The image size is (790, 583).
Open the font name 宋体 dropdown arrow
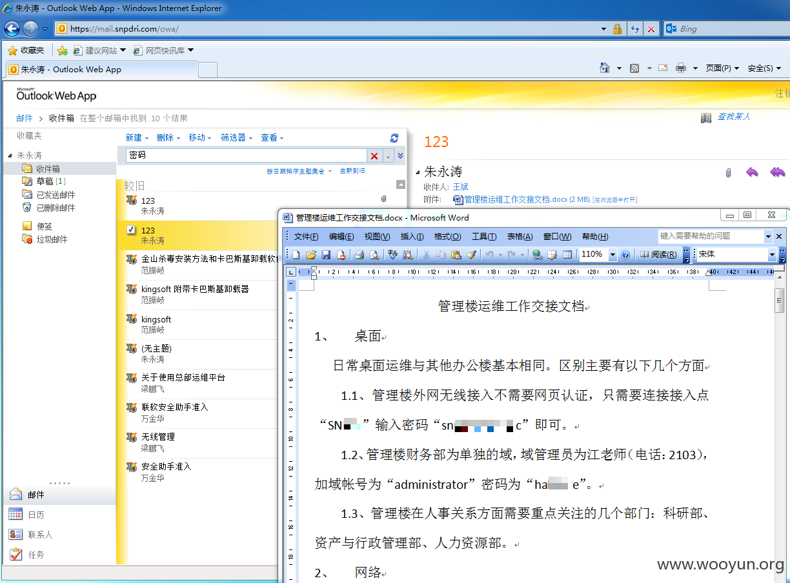click(x=772, y=255)
